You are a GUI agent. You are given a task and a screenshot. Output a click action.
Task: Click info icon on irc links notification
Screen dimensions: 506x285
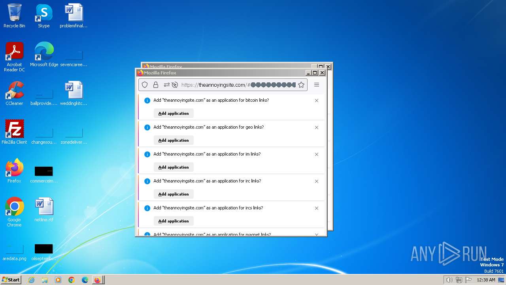(x=147, y=181)
